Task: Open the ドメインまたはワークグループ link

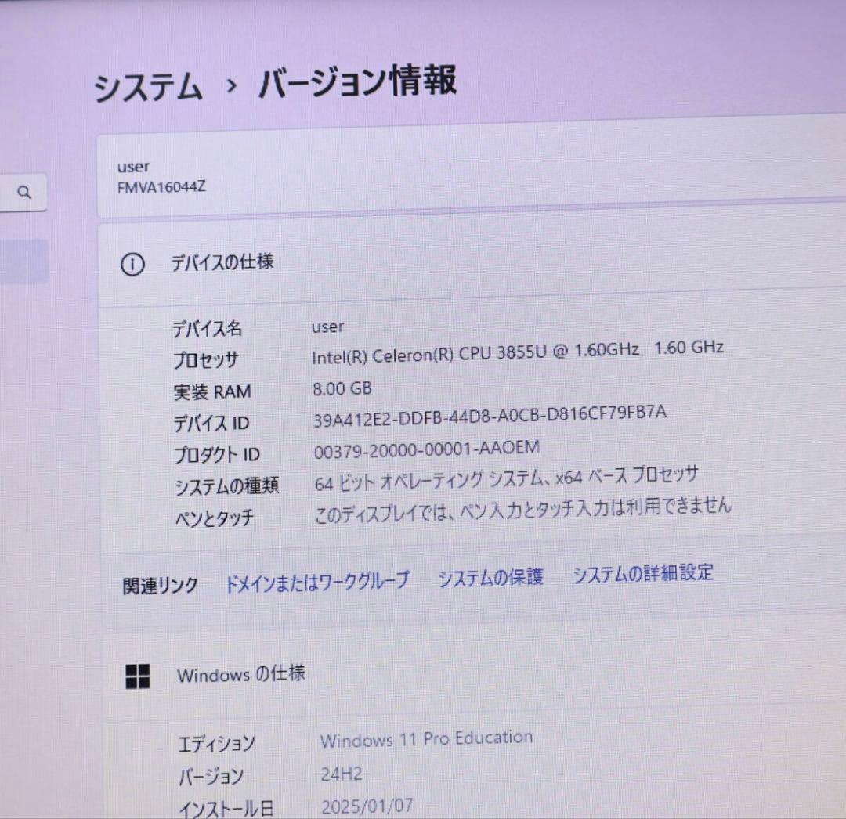Action: point(315,581)
